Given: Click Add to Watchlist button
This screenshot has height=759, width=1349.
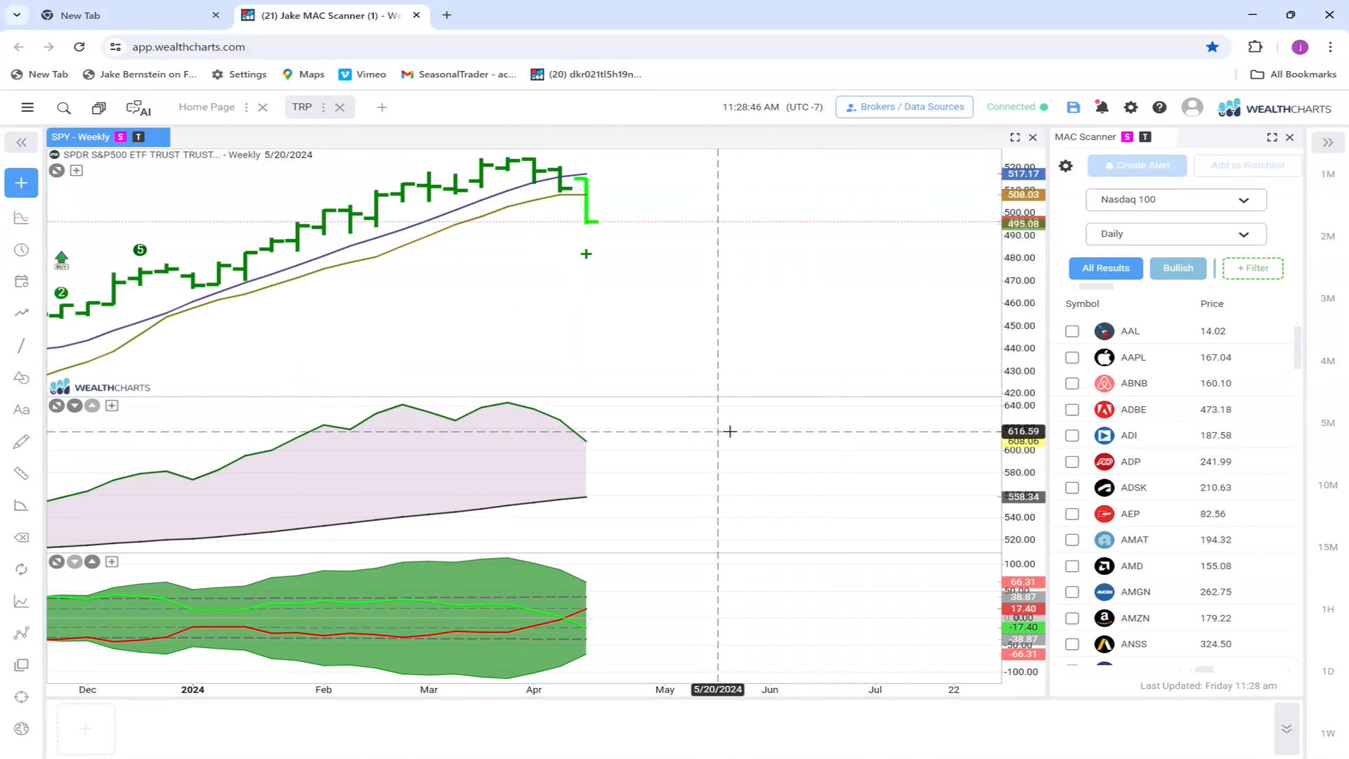Looking at the screenshot, I should point(1247,166).
